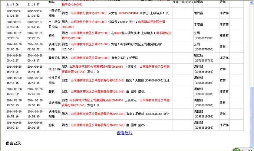Screen dimensions: 254x151
Task: Click the 留言记录 section heading
Action: (x=13, y=143)
